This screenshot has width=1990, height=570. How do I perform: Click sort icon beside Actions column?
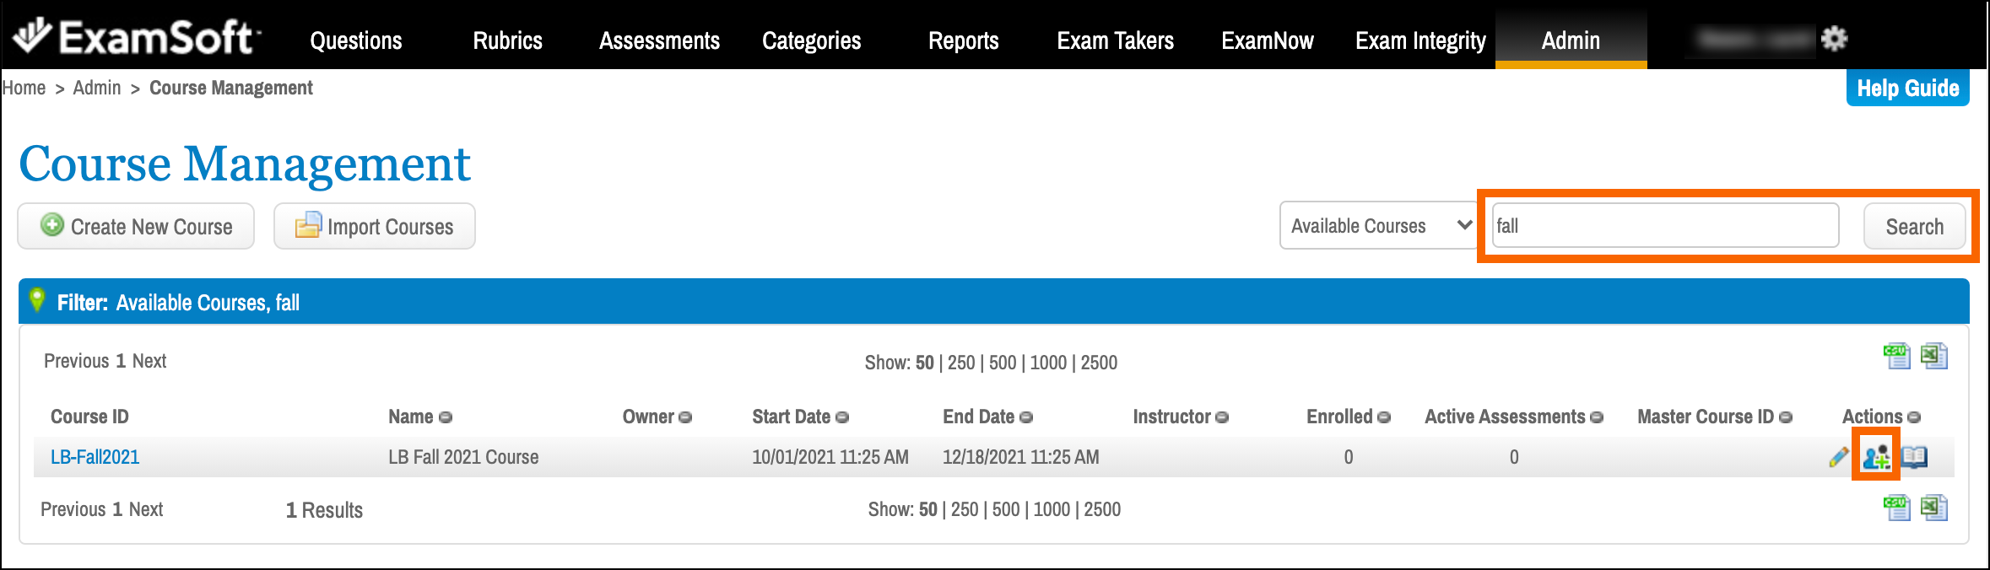1914,417
